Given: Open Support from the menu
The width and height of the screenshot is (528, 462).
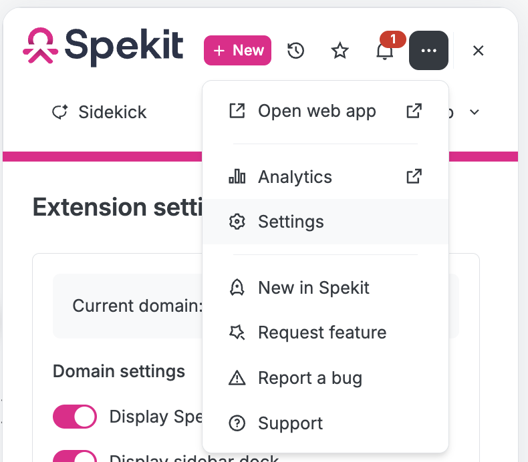Looking at the screenshot, I should [325, 423].
